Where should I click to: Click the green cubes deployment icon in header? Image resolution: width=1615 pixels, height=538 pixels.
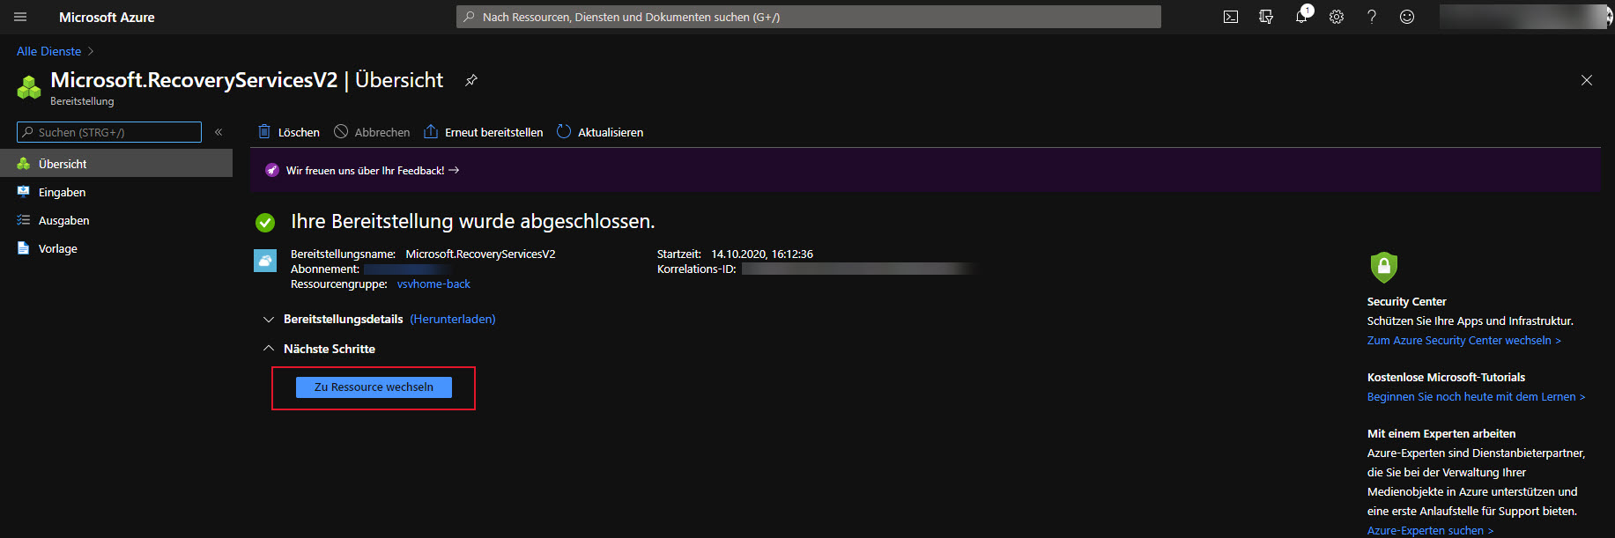(29, 87)
